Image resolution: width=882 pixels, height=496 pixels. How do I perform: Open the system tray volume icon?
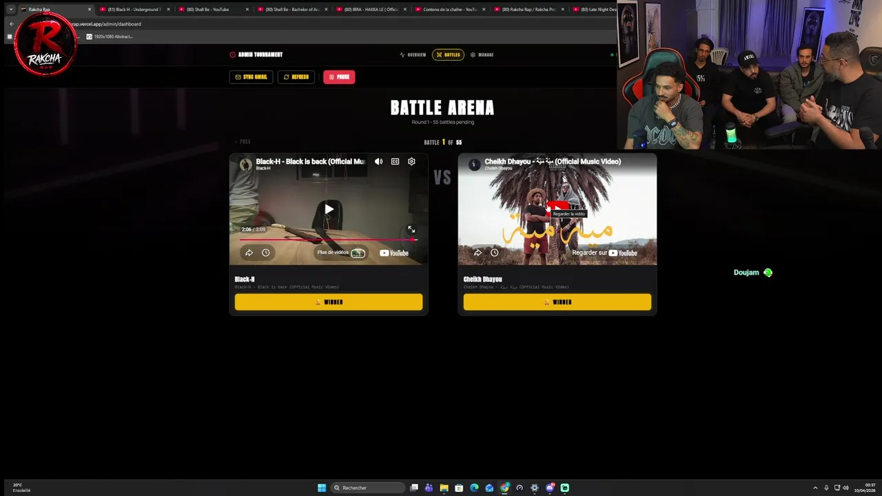[x=845, y=488]
